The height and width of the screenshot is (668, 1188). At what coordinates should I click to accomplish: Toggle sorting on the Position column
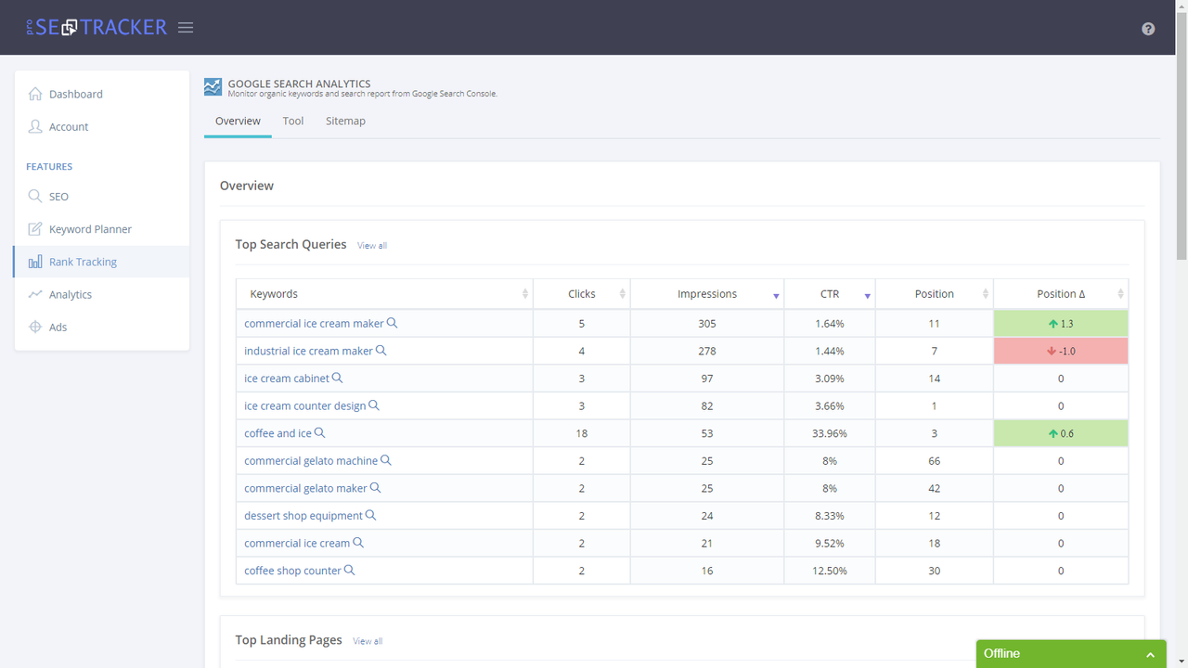coord(986,292)
